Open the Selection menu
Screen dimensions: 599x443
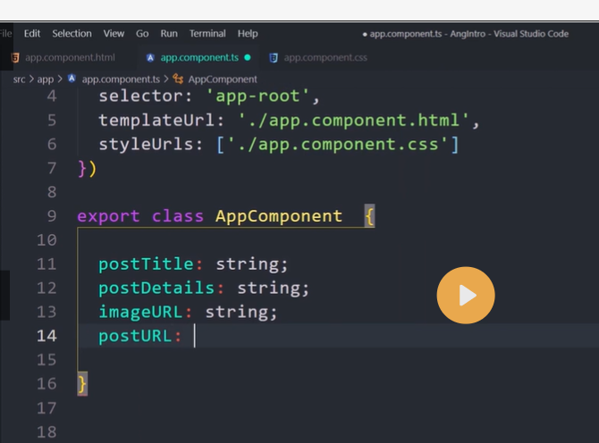coord(72,33)
